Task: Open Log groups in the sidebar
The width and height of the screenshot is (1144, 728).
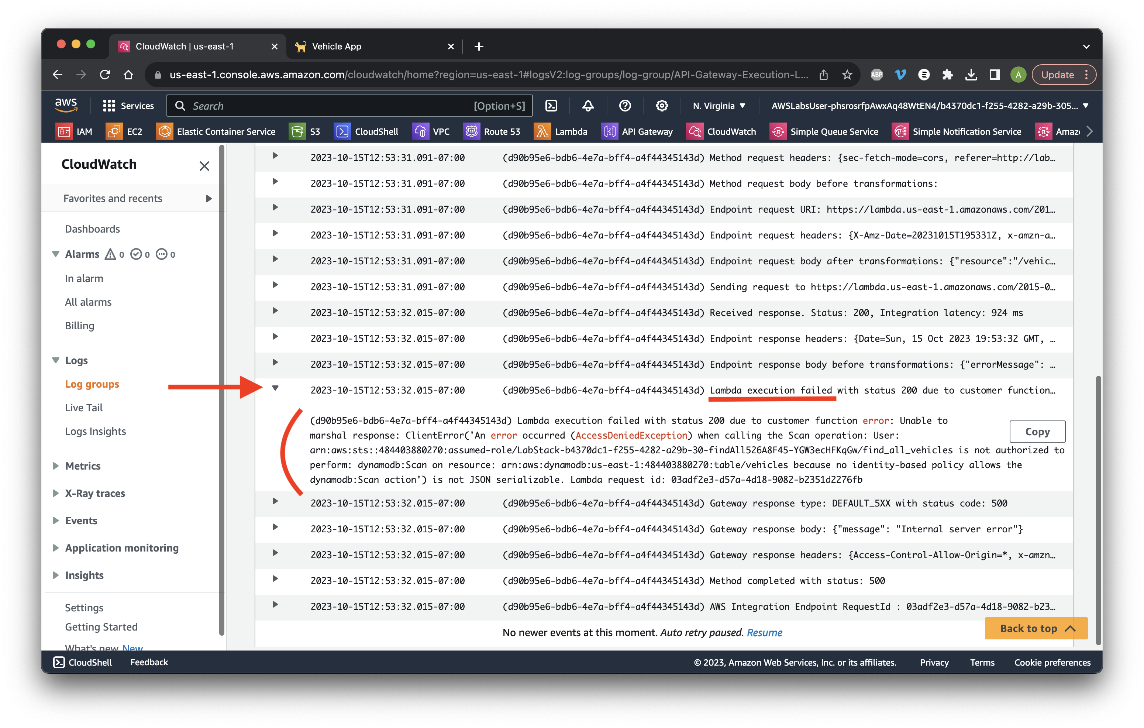Action: [92, 384]
